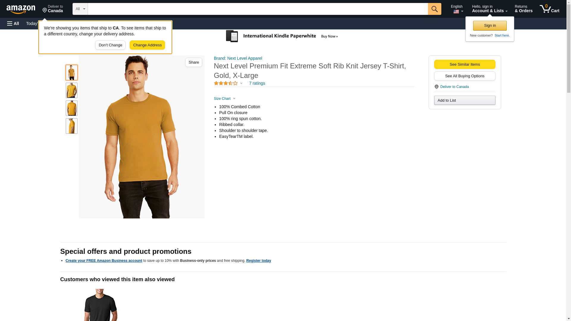Click the star rating icons
Viewport: 571px width, 321px height.
coord(226,84)
